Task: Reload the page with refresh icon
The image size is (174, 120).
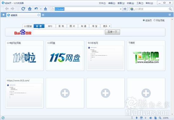Action: point(23,9)
